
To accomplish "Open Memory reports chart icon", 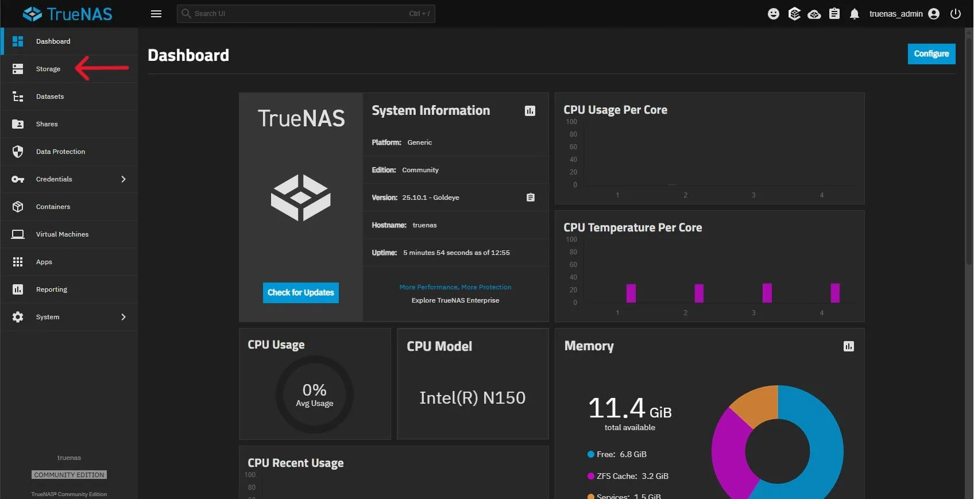I will (x=849, y=346).
